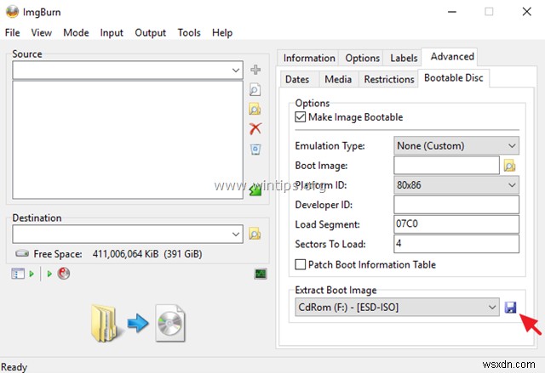Viewport: 545px width, 373px height.
Task: Open the Help menu
Action: pyautogui.click(x=222, y=32)
